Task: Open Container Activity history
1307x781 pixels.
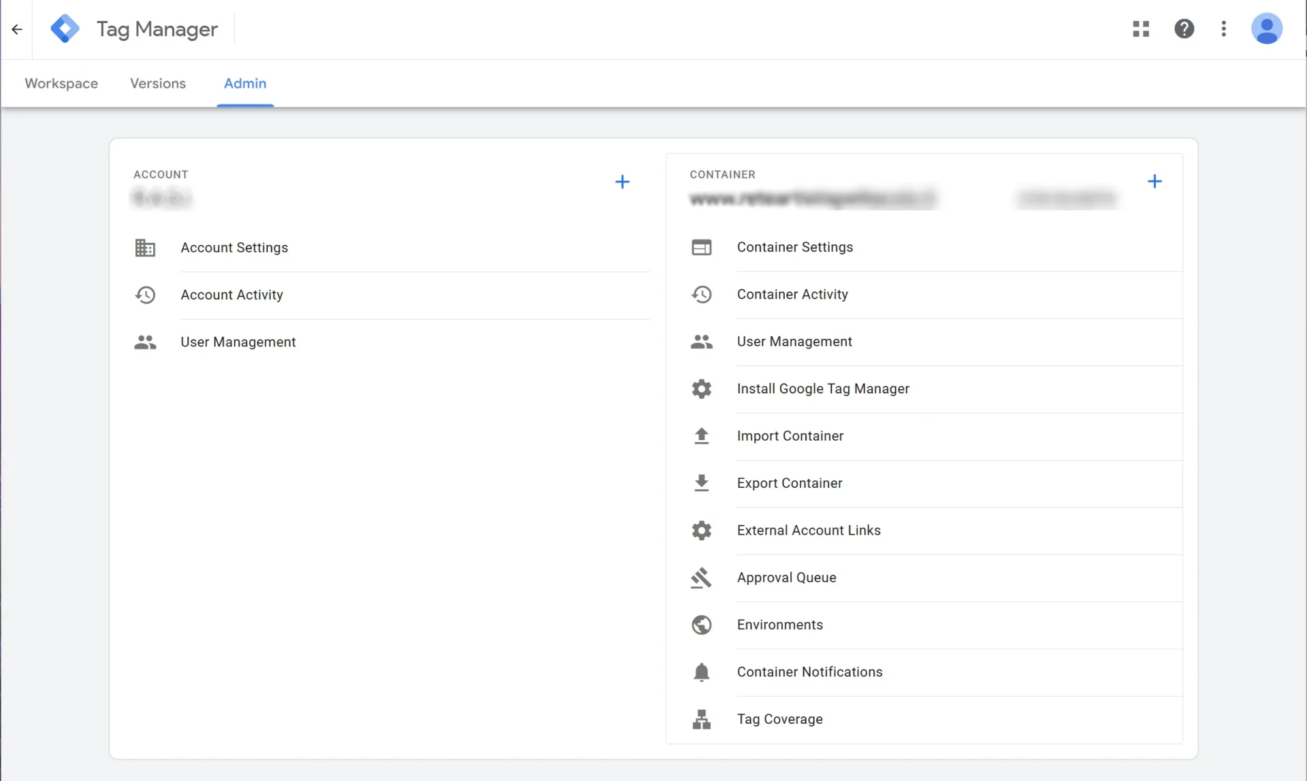Action: (792, 294)
